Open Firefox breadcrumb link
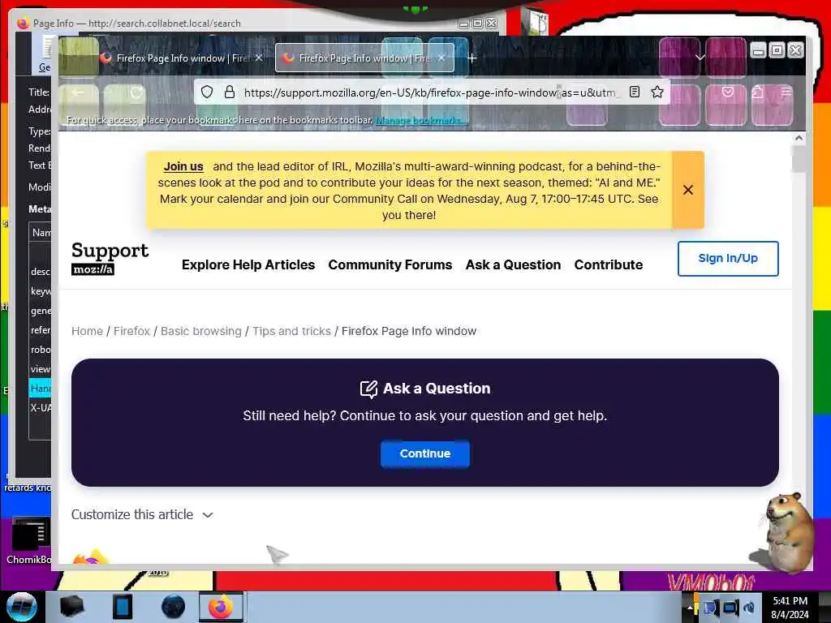The width and height of the screenshot is (831, 623). click(131, 331)
